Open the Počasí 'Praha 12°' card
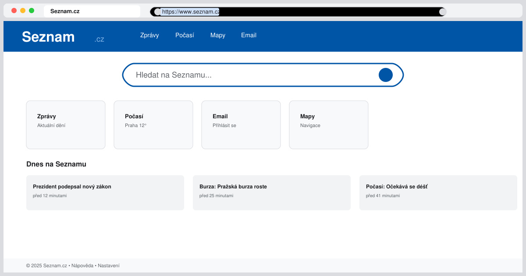The width and height of the screenshot is (526, 276). (153, 125)
